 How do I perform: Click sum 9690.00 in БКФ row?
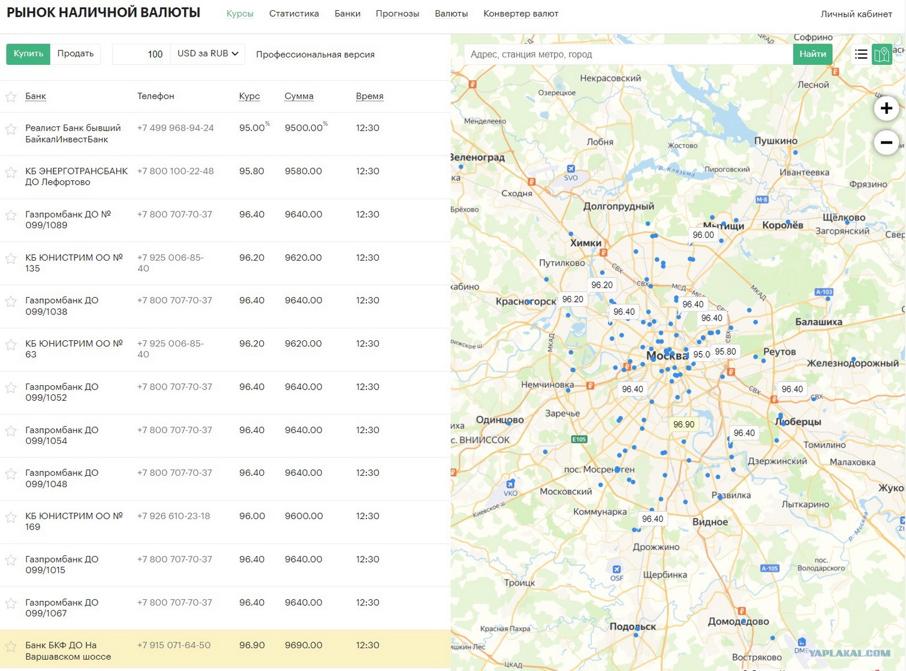pyautogui.click(x=303, y=645)
